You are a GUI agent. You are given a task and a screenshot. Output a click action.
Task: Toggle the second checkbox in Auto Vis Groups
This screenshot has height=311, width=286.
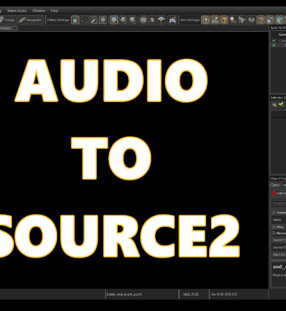click(274, 45)
